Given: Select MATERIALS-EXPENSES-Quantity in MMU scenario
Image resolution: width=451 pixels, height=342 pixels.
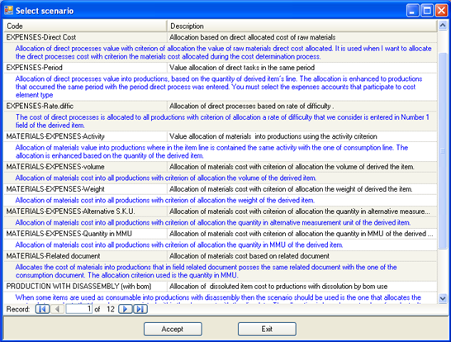Looking at the screenshot, I should pos(221,234).
